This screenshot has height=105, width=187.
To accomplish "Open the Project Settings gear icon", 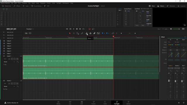I will (x=184, y=103).
